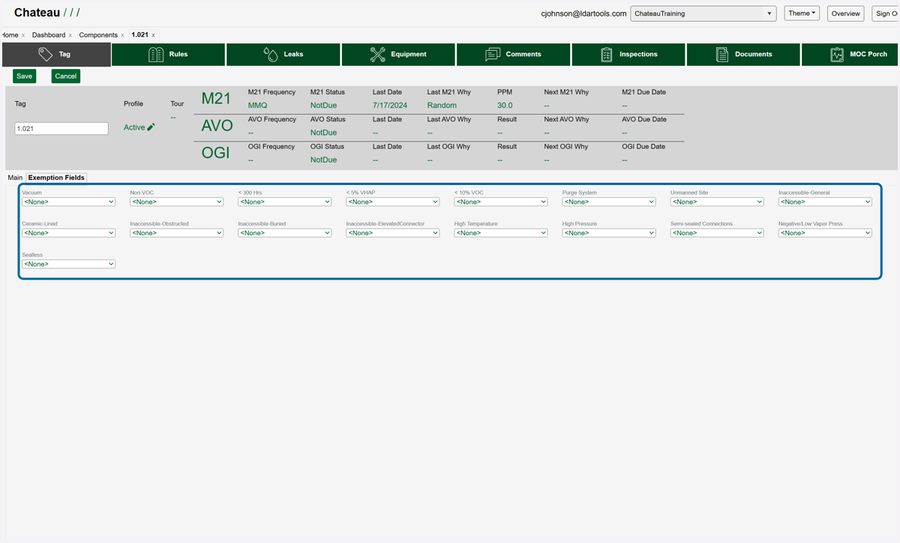900x543 pixels.
Task: Open the Vacuum exemption dropdown
Action: click(69, 201)
